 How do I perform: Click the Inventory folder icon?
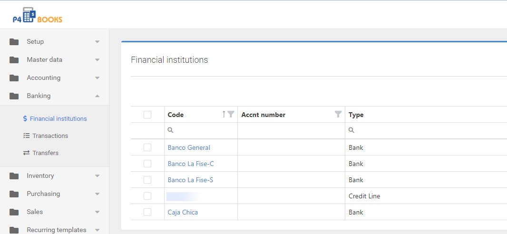tap(14, 176)
